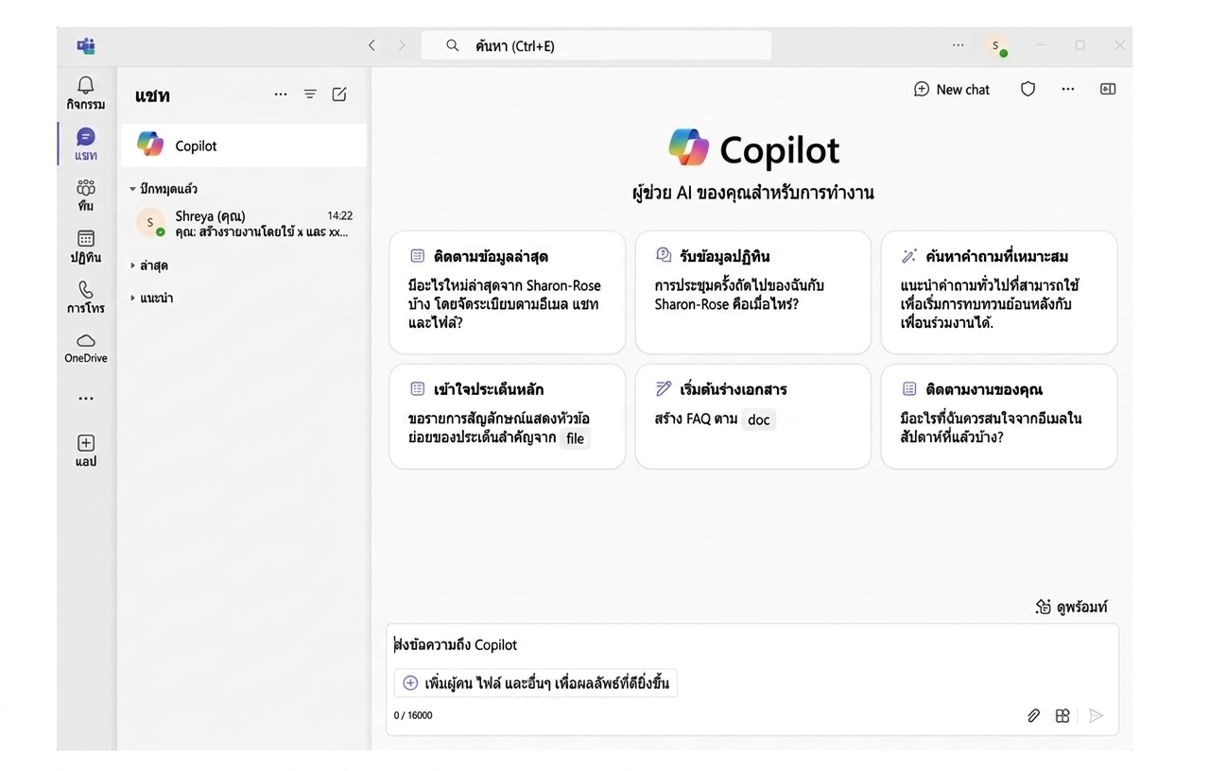Open the Calls (การโทร) phone icon
The width and height of the screenshot is (1209, 771).
(86, 289)
